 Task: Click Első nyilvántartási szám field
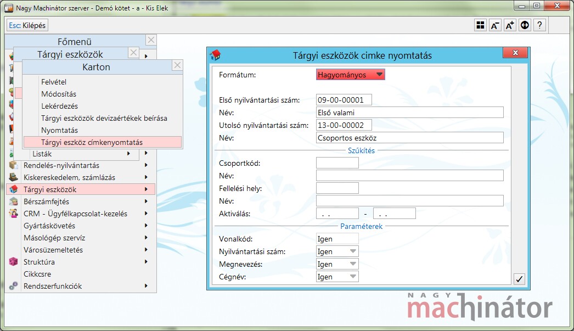click(x=344, y=100)
